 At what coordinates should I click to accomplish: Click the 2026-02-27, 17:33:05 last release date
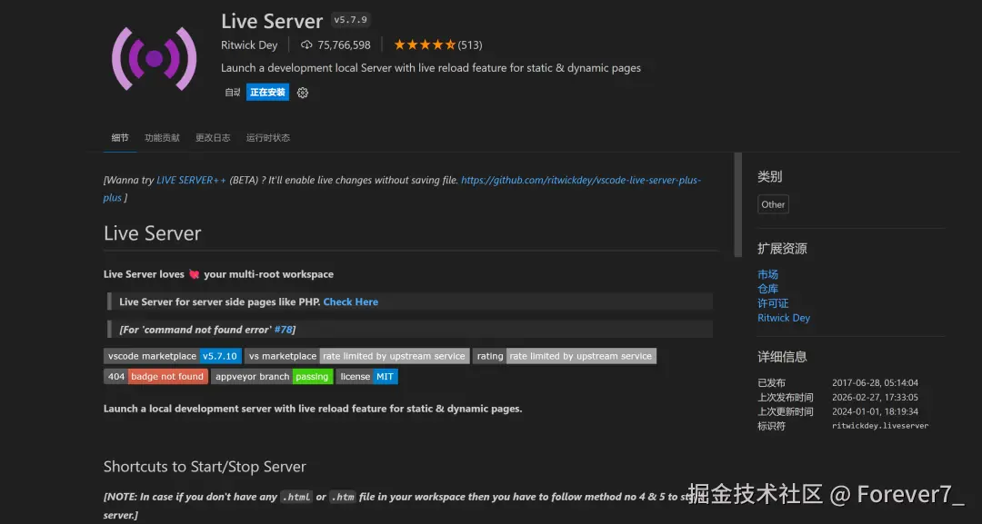pyautogui.click(x=875, y=397)
